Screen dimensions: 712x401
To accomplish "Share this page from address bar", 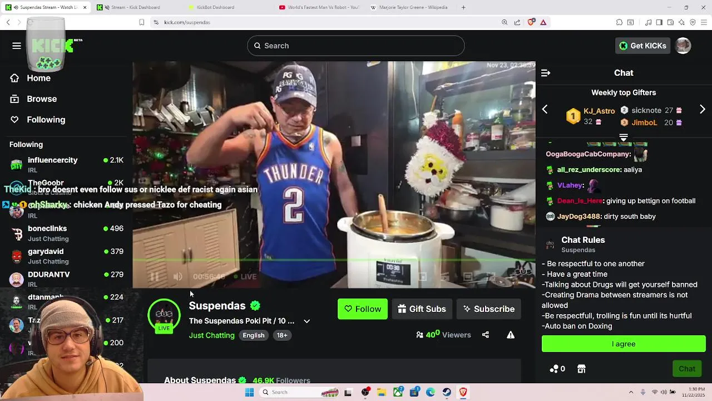I will 517,22.
